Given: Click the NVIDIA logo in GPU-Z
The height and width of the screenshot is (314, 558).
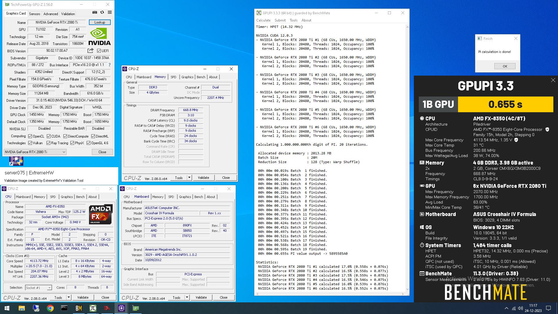Looking at the screenshot, I should [99, 37].
